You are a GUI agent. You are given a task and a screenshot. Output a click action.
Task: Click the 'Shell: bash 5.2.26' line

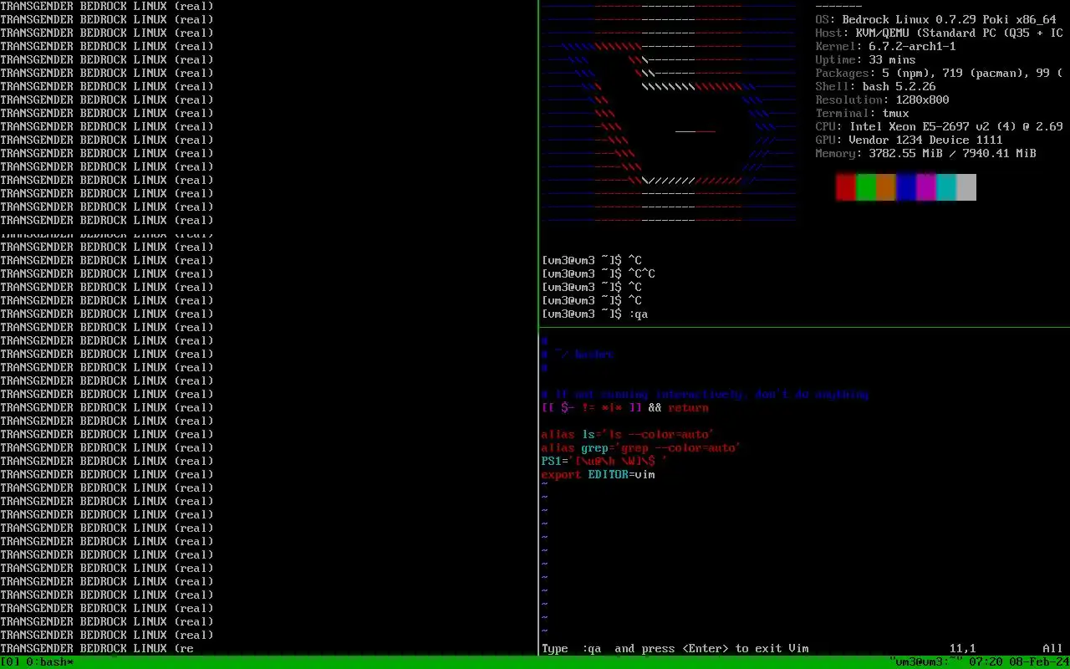click(876, 86)
